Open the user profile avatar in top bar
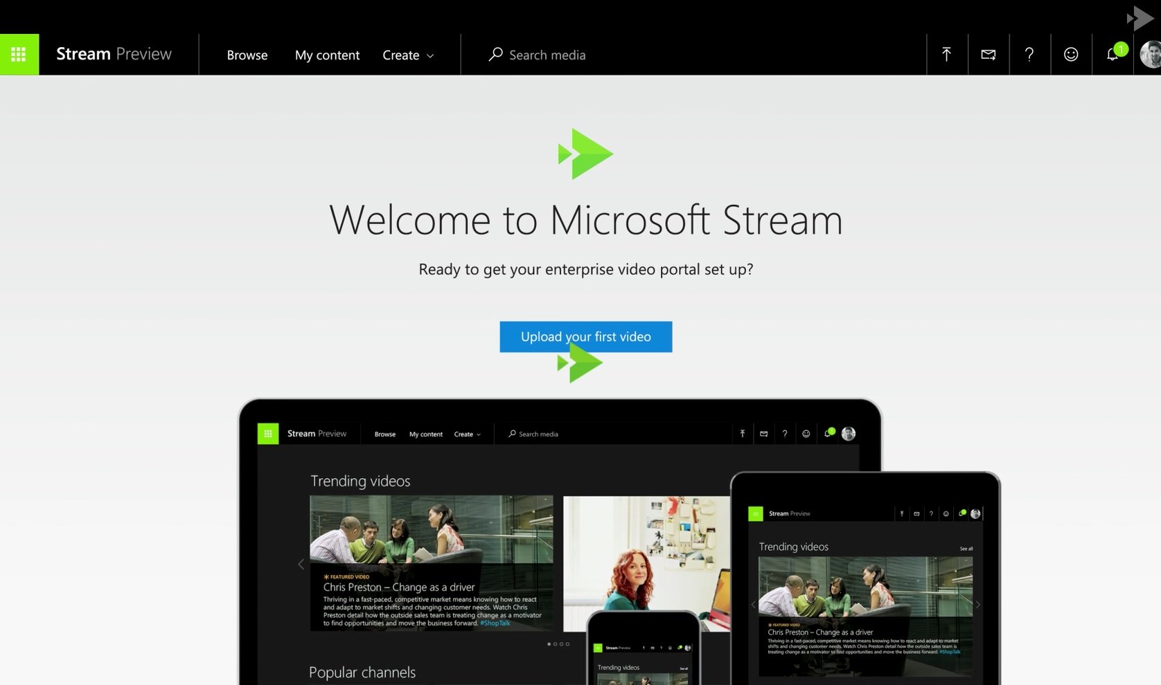 pos(1151,54)
